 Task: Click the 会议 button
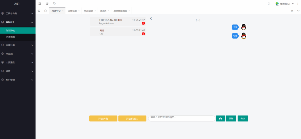pyautogui.click(x=243, y=119)
